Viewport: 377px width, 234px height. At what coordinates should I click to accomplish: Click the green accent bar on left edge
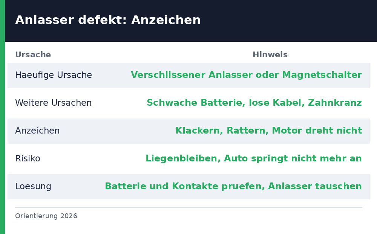click(2, 117)
